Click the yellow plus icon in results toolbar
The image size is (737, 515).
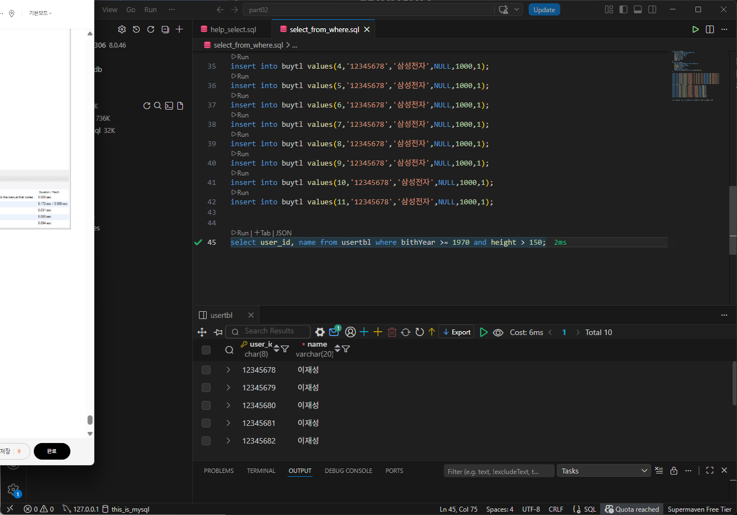coord(378,332)
